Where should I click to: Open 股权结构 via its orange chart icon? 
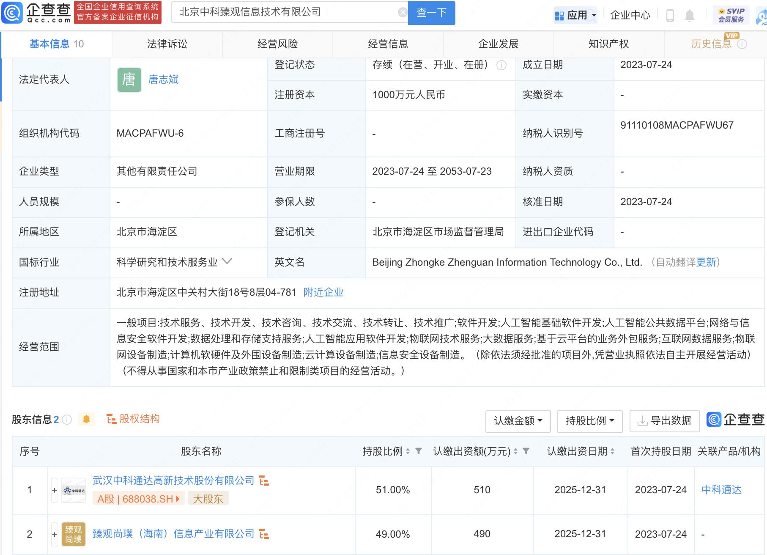point(111,419)
